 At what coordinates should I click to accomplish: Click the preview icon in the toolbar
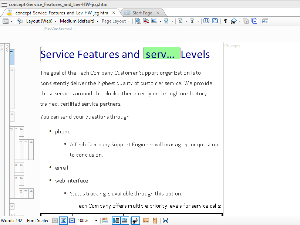6,21
